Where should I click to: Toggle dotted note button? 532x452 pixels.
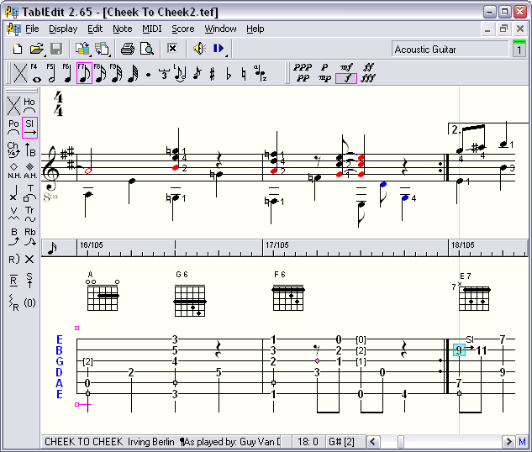148,74
